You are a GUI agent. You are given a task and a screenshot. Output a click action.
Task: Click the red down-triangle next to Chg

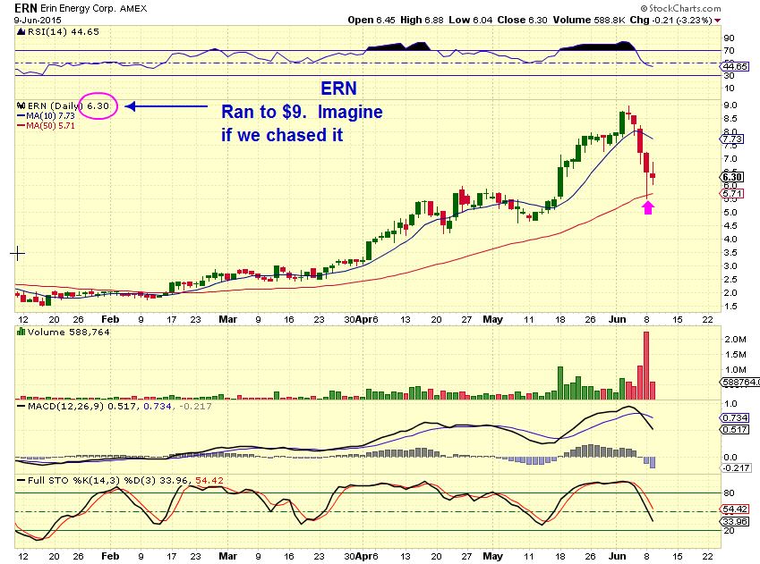[717, 21]
